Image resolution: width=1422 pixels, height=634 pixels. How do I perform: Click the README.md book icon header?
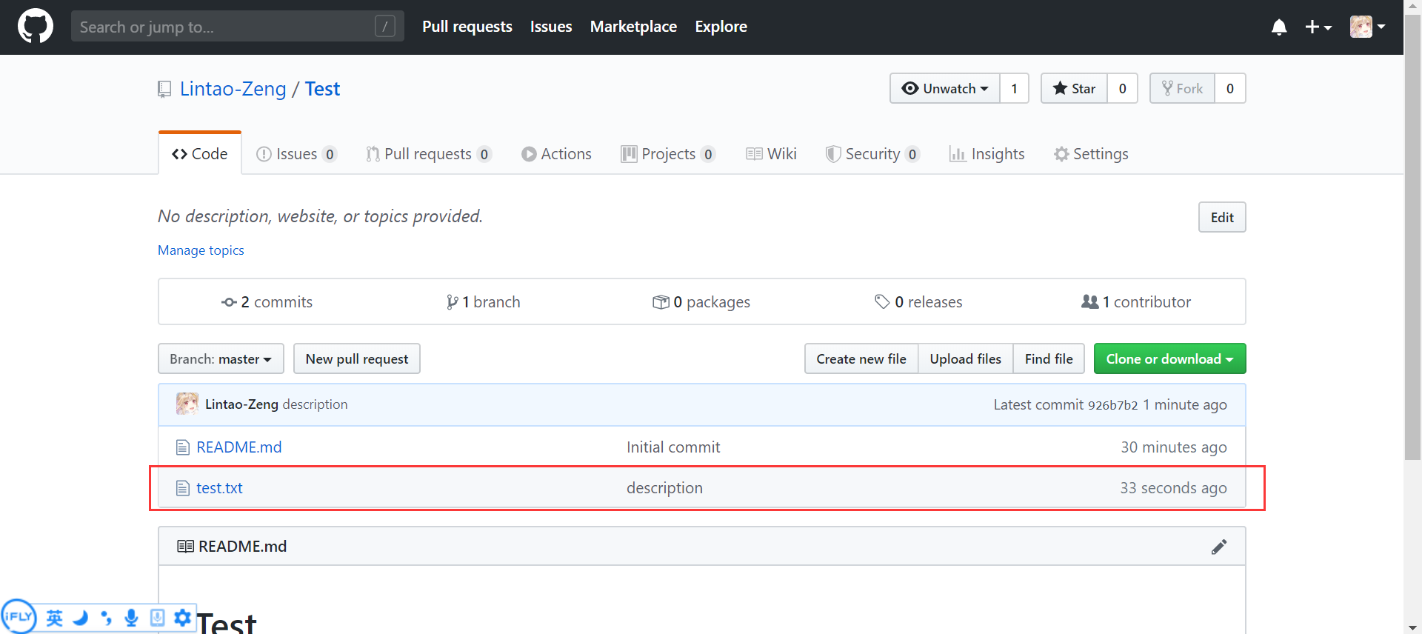pyautogui.click(x=185, y=547)
